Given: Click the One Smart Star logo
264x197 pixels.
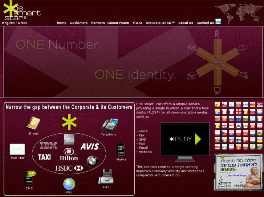Looking at the screenshot, I should click(x=22, y=11).
